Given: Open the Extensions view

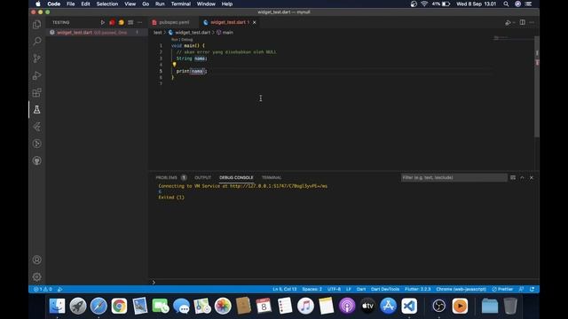Looking at the screenshot, I should [36, 92].
